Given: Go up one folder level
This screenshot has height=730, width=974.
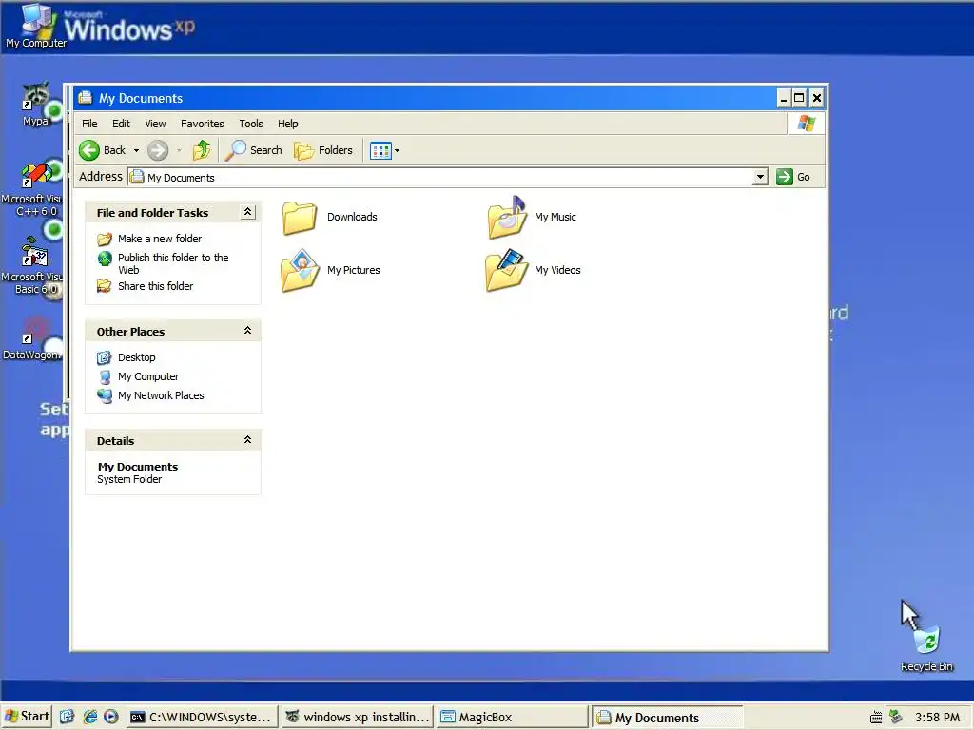Looking at the screenshot, I should point(202,150).
